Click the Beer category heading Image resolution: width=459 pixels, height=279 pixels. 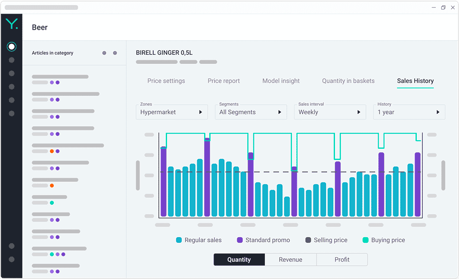tap(40, 27)
